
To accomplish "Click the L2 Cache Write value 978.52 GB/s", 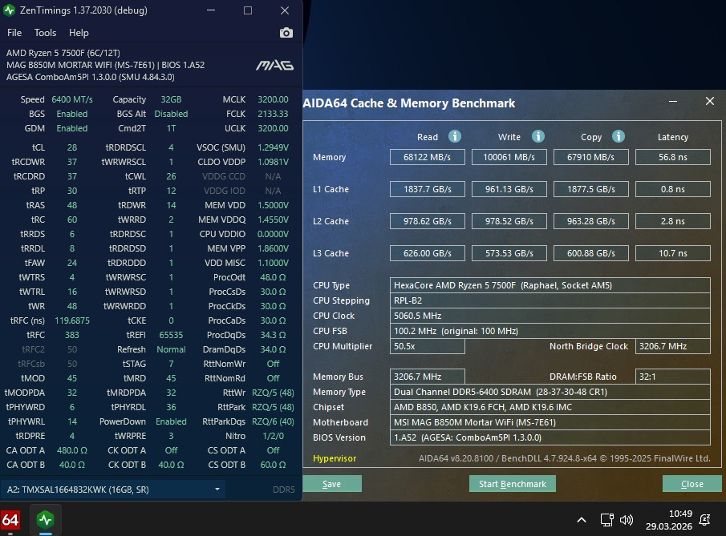I will (x=509, y=221).
